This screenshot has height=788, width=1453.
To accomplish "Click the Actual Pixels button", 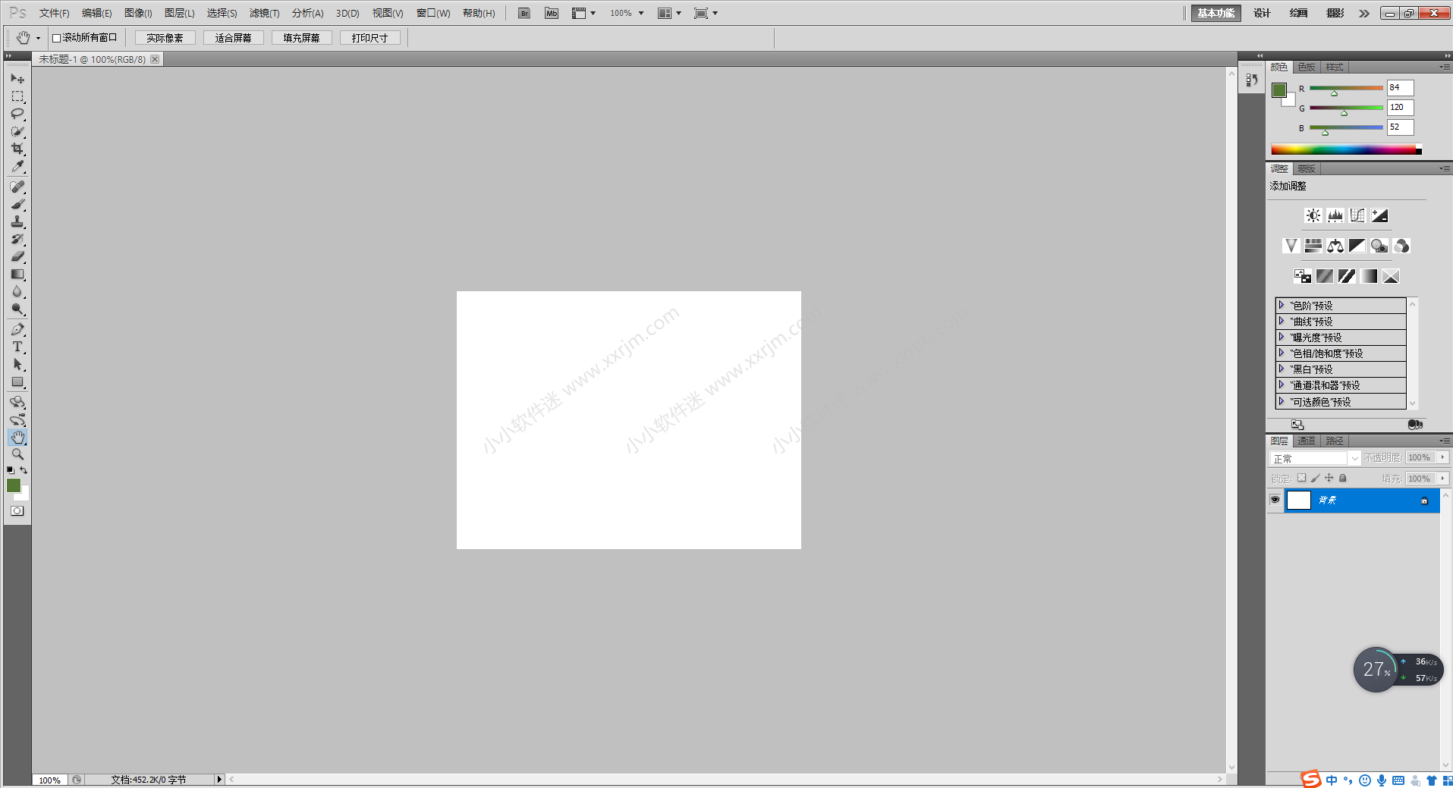I will coord(165,38).
